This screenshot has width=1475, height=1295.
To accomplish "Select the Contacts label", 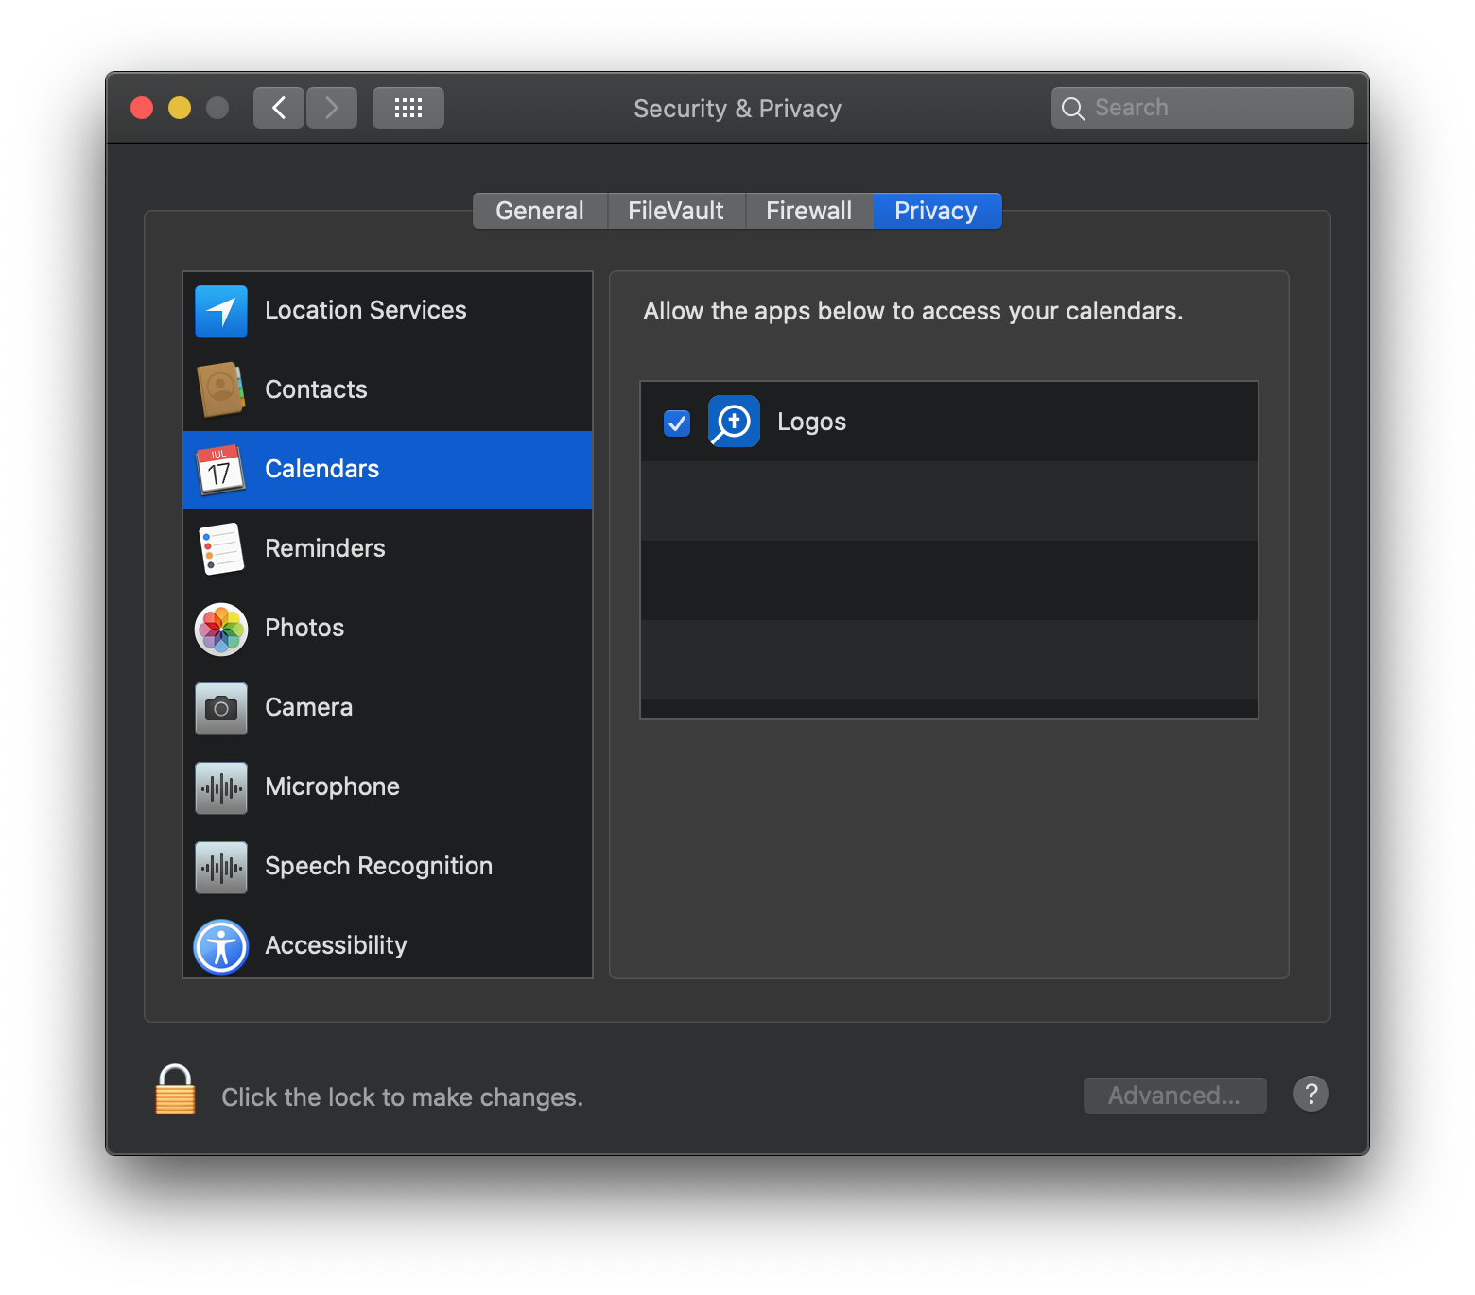I will click(x=316, y=389).
